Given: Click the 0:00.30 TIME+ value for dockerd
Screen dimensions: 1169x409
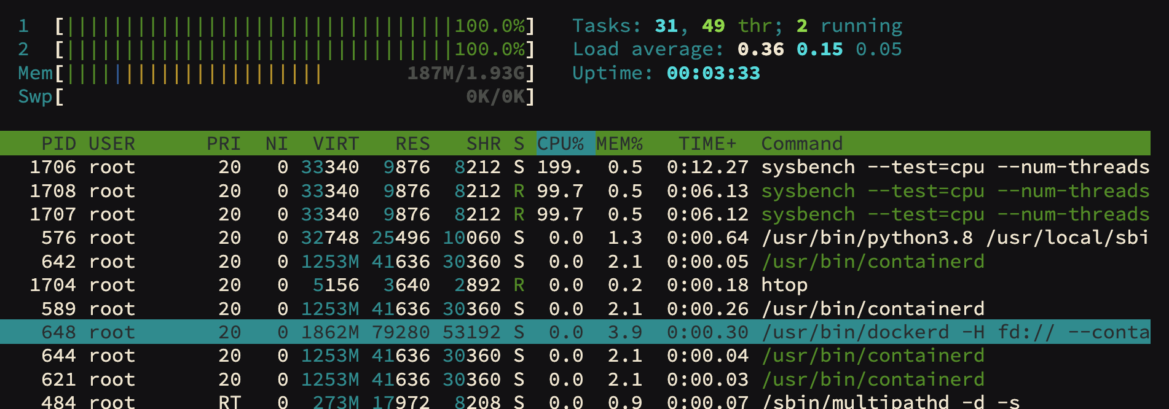Looking at the screenshot, I should [707, 332].
